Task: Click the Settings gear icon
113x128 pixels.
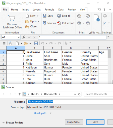Action: click(105, 16)
